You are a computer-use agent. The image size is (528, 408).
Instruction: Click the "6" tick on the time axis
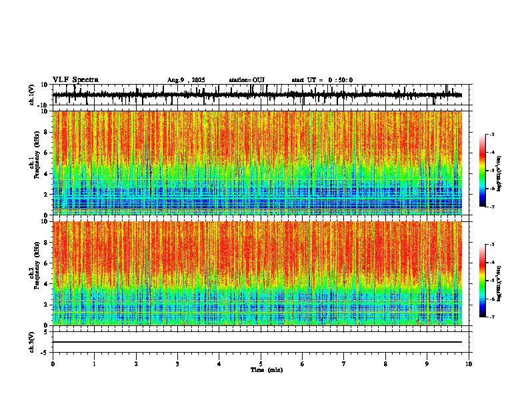(302, 364)
